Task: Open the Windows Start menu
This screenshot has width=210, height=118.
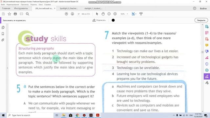Action: tap(3, 115)
